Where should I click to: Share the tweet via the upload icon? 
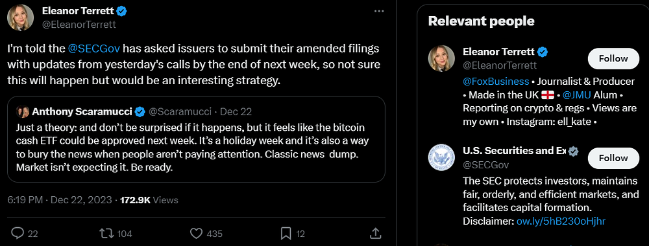375,233
